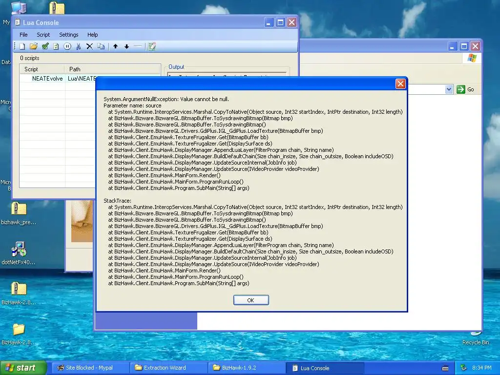The height and width of the screenshot is (375, 500).
Task: Move script up with up arrow
Action: pos(115,46)
